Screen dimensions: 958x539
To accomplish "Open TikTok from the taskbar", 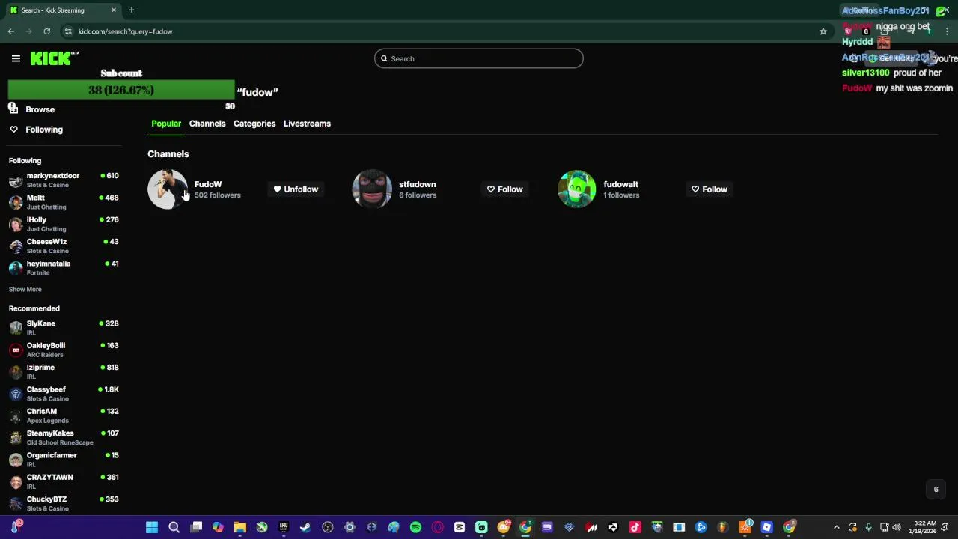I will (x=635, y=527).
